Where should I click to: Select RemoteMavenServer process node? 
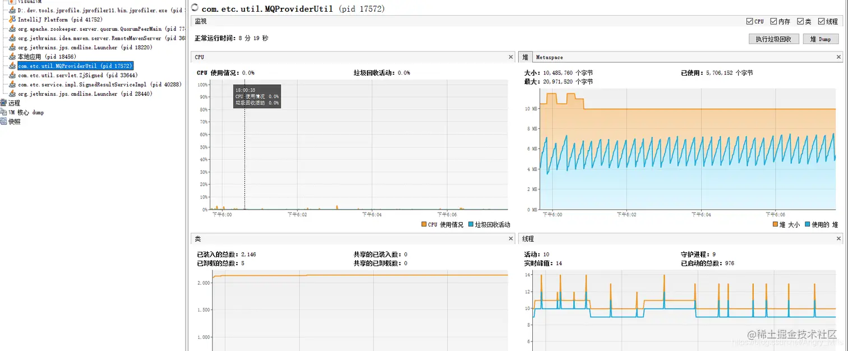click(x=101, y=38)
